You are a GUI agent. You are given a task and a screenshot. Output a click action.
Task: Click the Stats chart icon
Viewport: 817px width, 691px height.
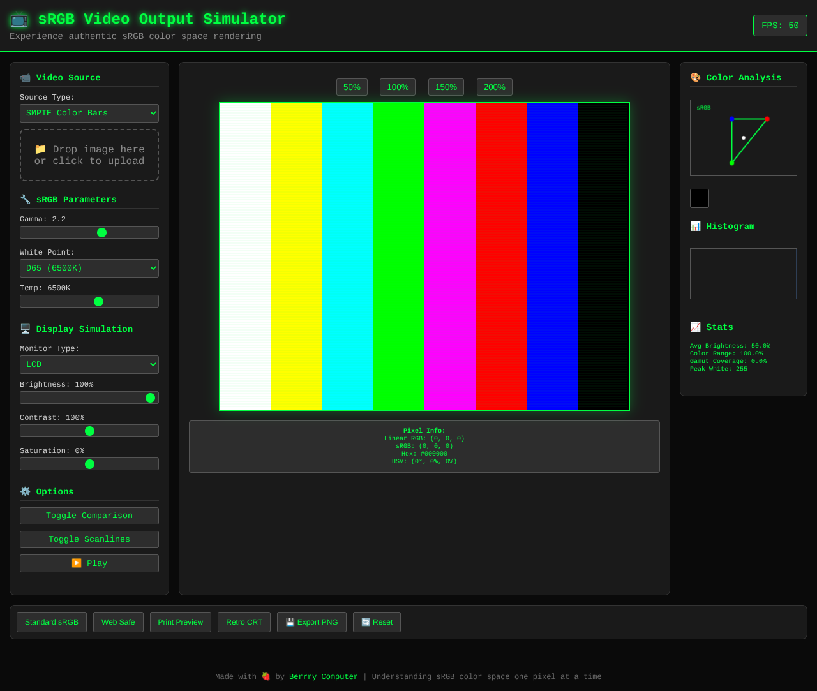coord(695,327)
